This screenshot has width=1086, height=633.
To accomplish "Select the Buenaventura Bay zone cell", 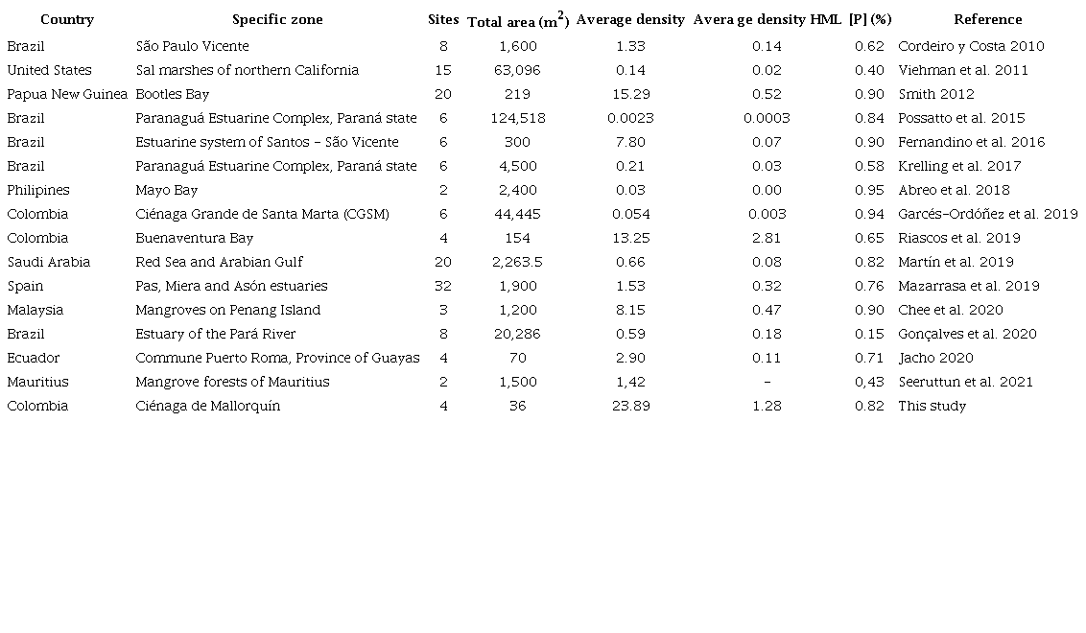I will click(195, 238).
